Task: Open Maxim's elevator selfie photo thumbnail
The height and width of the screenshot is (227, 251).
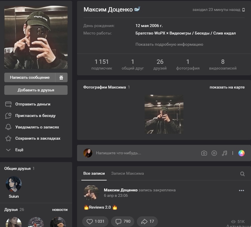Action: pos(164,114)
